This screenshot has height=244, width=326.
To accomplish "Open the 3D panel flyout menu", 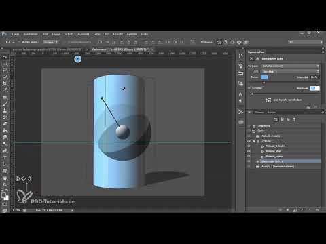I will coord(322,112).
